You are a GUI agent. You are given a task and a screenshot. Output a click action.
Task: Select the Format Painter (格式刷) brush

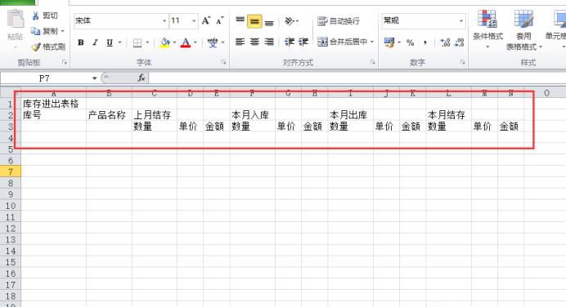pos(36,47)
